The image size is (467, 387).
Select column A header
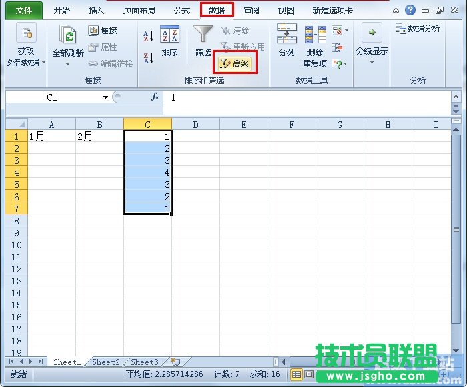pyautogui.click(x=51, y=125)
